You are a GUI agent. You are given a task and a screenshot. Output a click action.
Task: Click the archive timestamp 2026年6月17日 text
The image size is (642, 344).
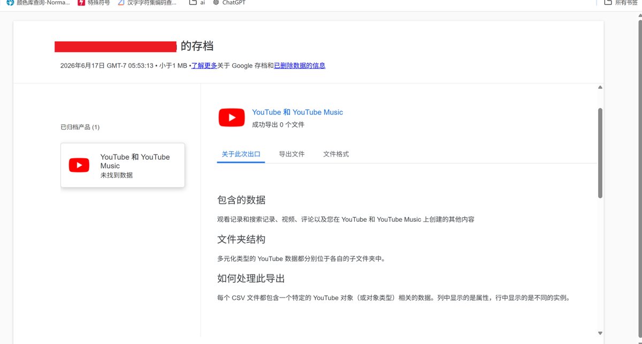(x=107, y=66)
